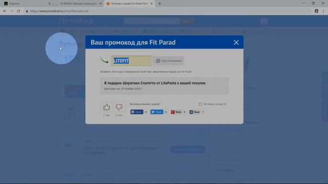This screenshot has height=184, width=328.
Task: Click the browser address bar URL
Action: (59, 11)
